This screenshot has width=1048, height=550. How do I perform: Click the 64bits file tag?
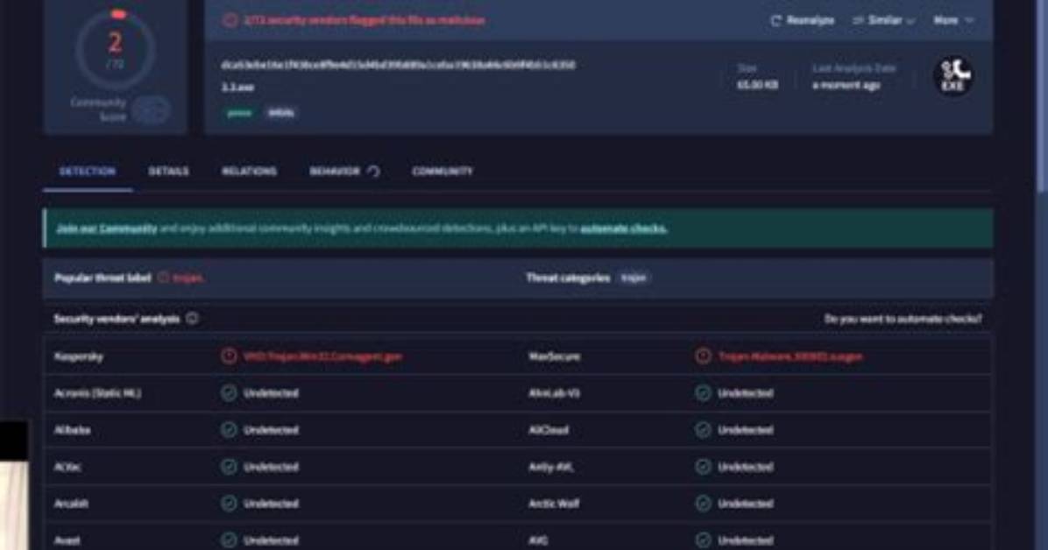(281, 113)
